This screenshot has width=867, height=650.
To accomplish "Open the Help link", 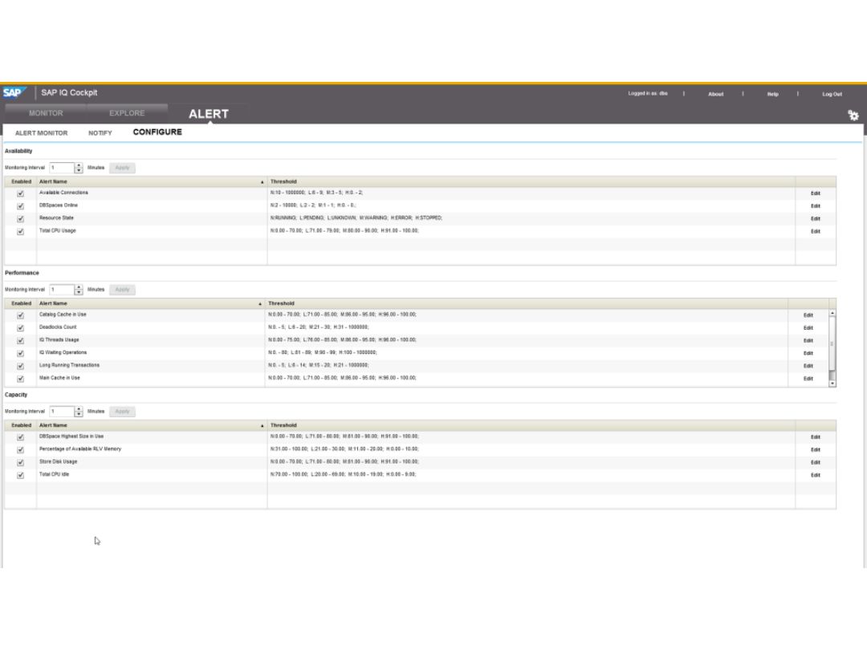I will [772, 94].
